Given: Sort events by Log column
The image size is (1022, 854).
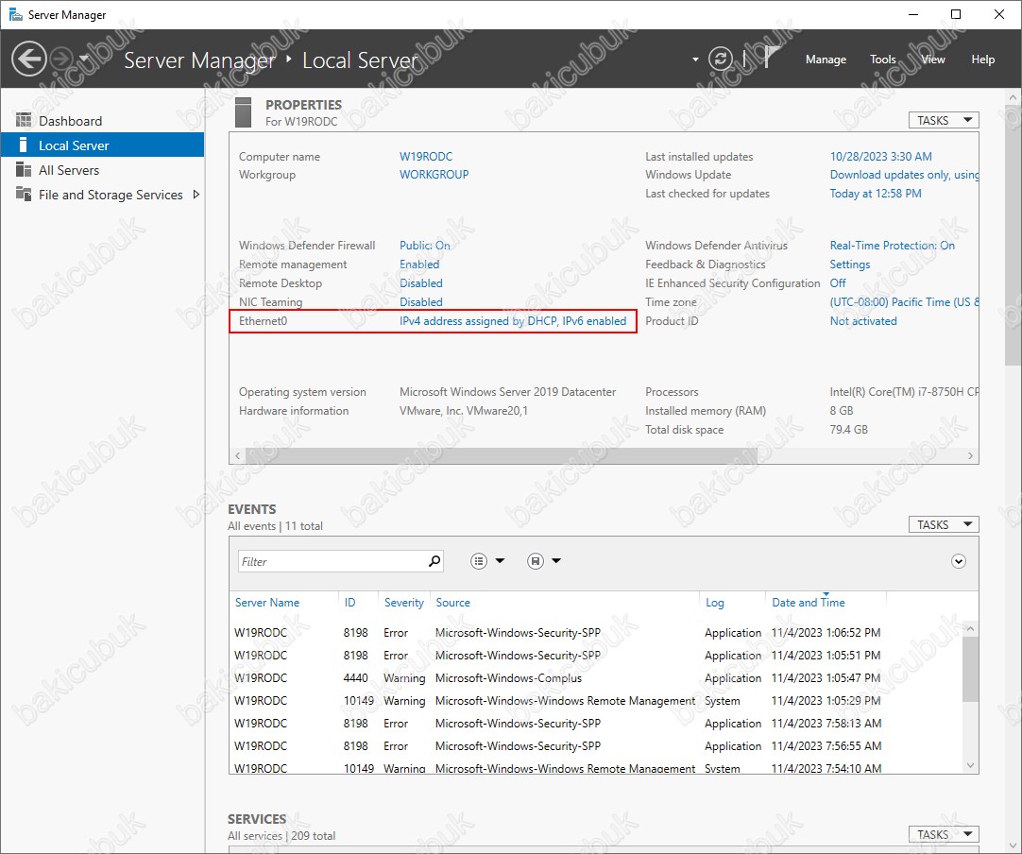Looking at the screenshot, I should pyautogui.click(x=715, y=603).
